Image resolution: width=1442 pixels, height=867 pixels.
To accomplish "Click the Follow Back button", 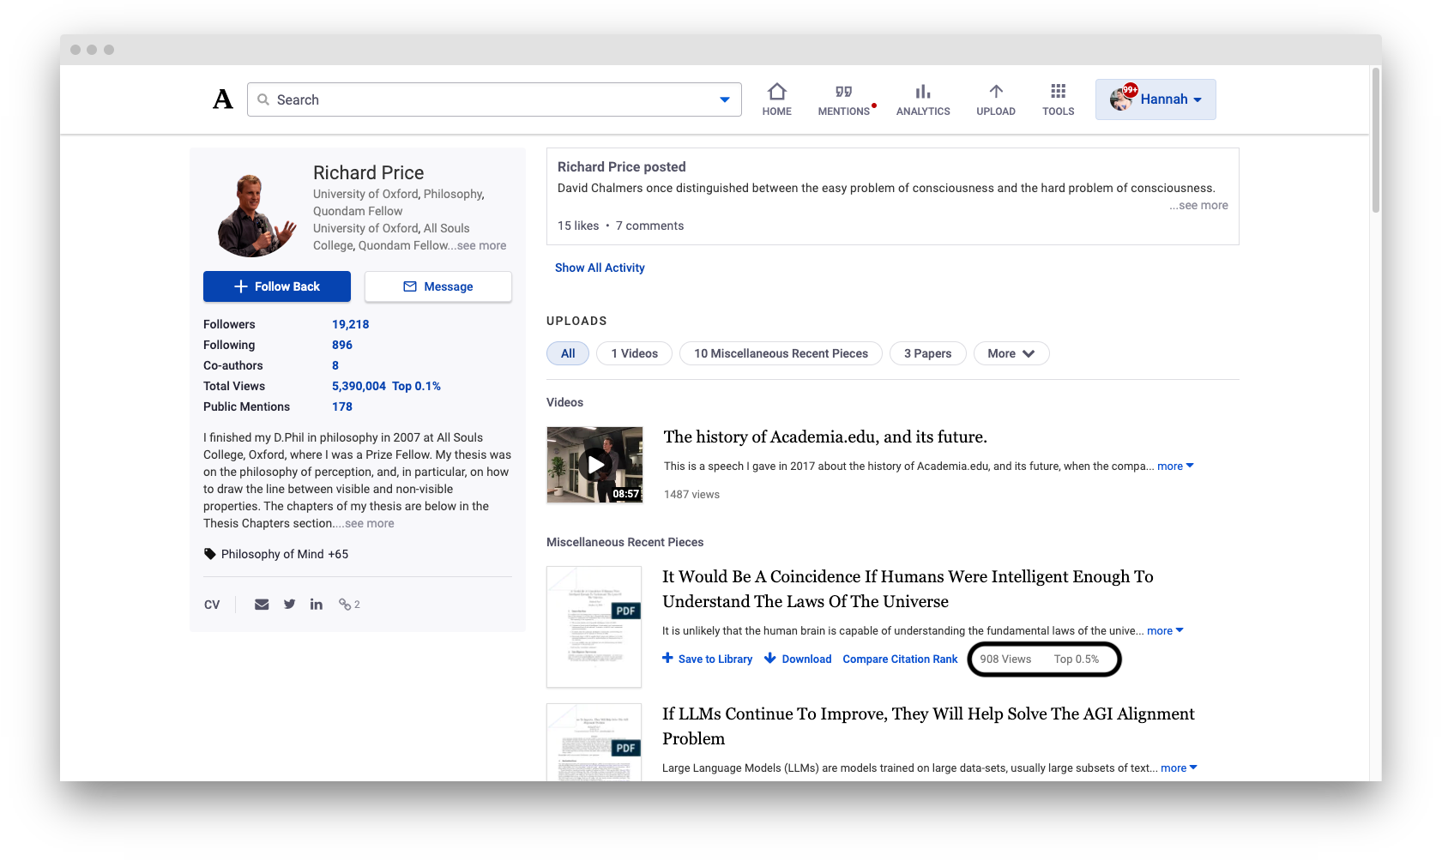I will pyautogui.click(x=277, y=286).
